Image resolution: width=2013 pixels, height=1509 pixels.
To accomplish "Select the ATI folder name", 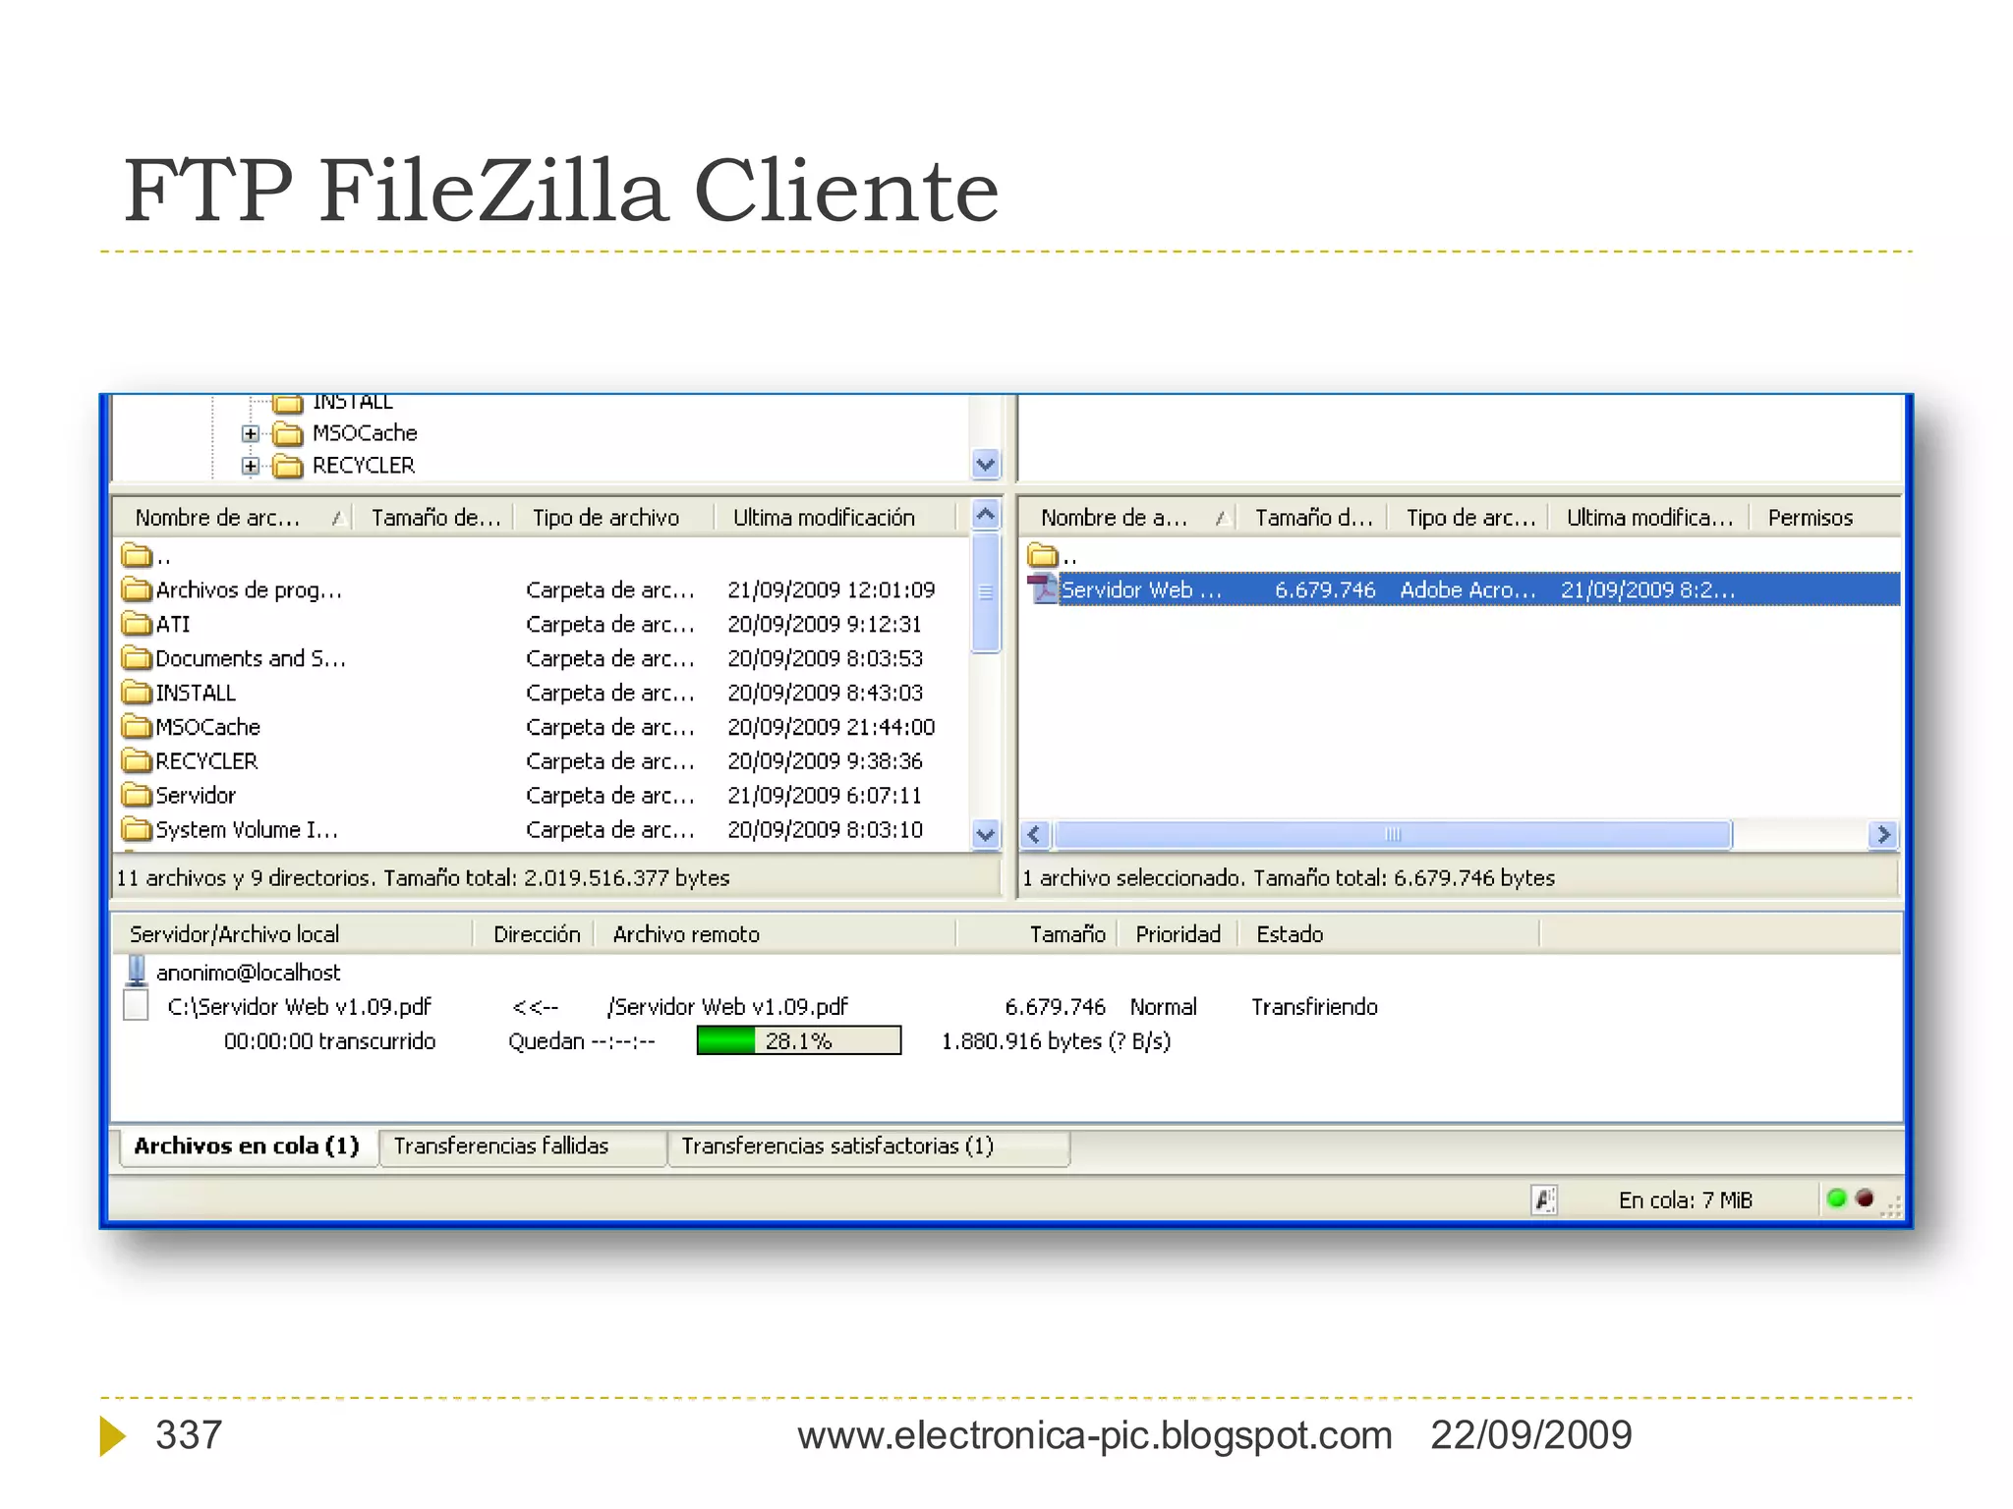I will [173, 624].
